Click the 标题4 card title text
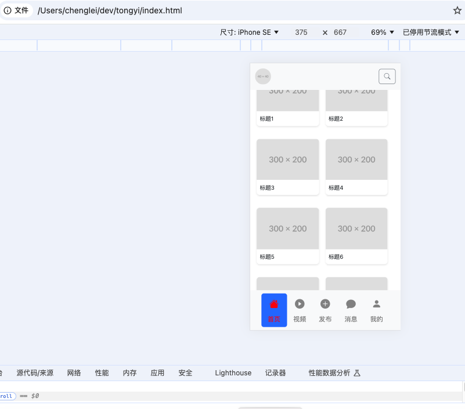The height and width of the screenshot is (409, 465). coord(336,187)
